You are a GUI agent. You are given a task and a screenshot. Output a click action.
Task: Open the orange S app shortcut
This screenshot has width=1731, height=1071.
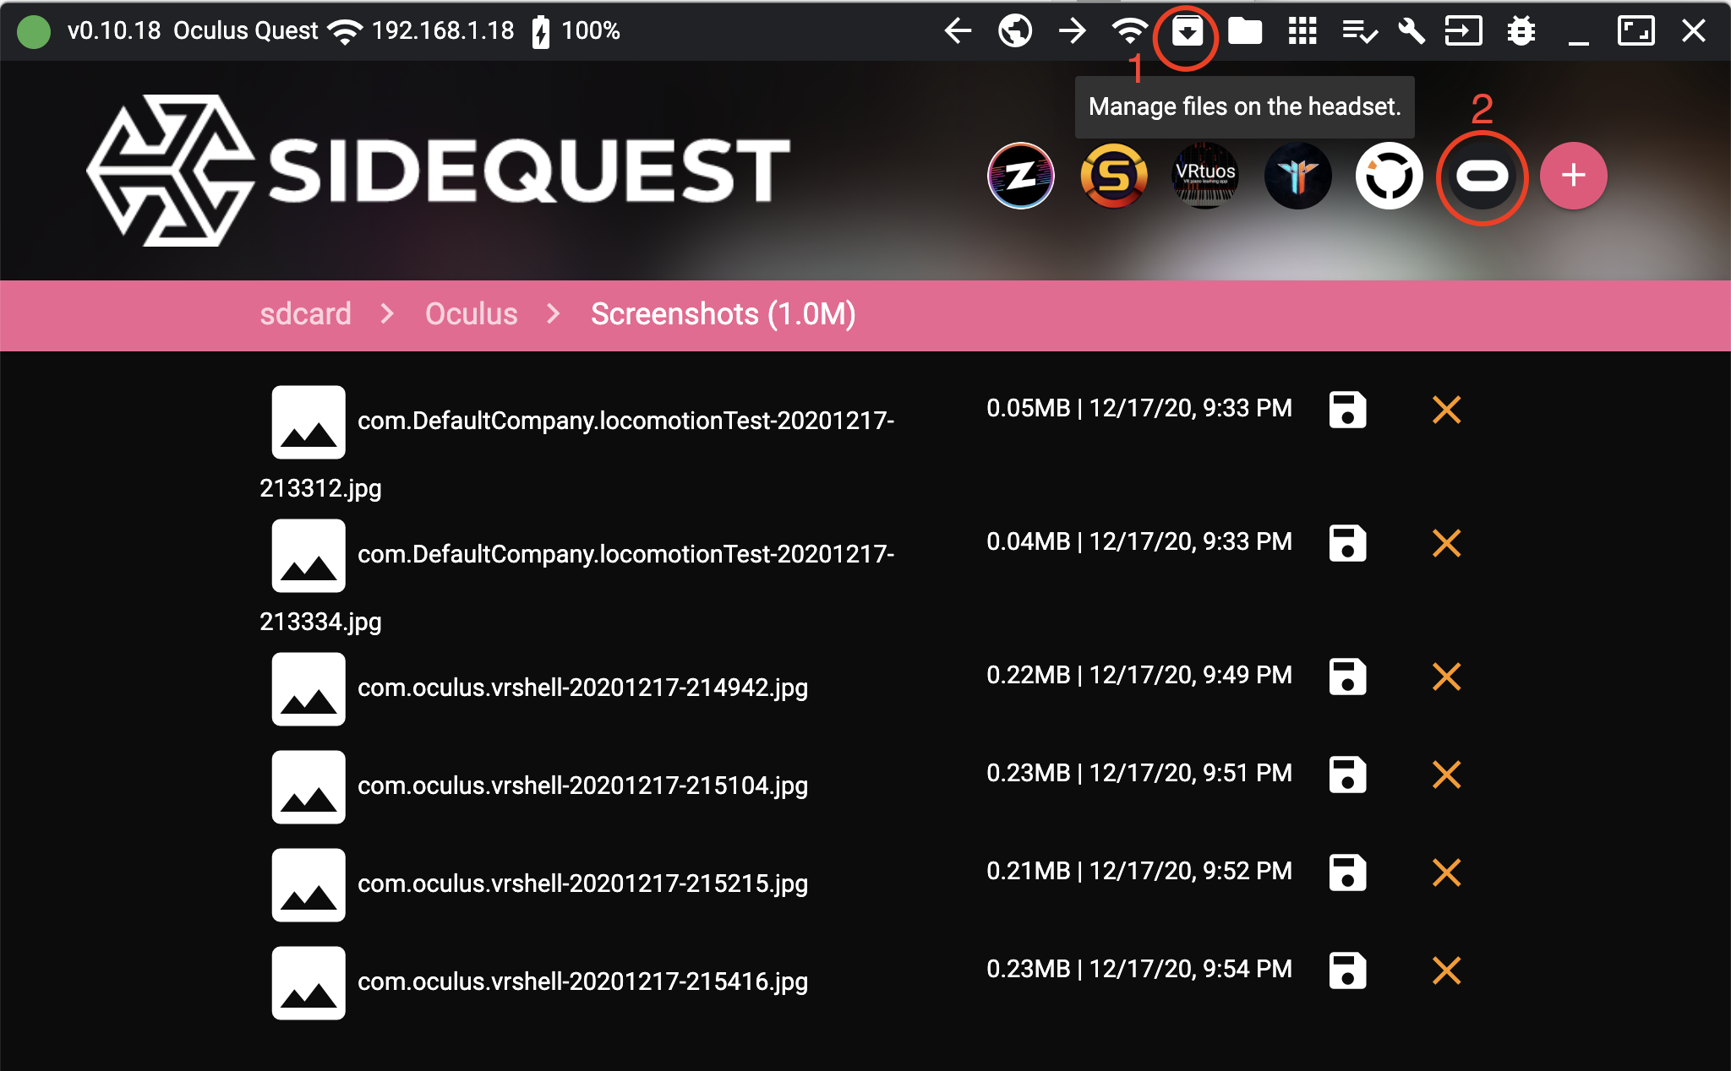click(x=1114, y=176)
